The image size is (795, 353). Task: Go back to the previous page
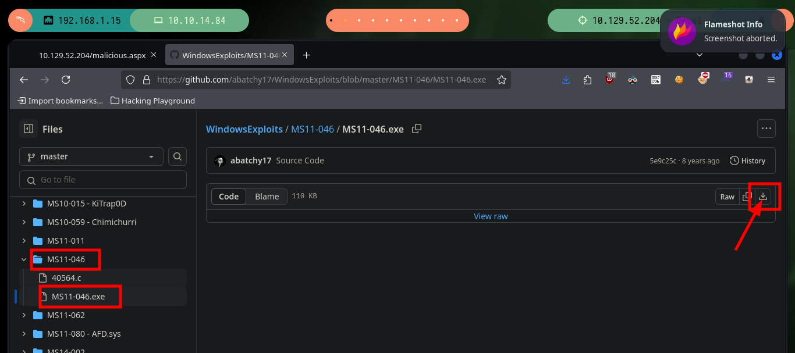click(x=24, y=80)
